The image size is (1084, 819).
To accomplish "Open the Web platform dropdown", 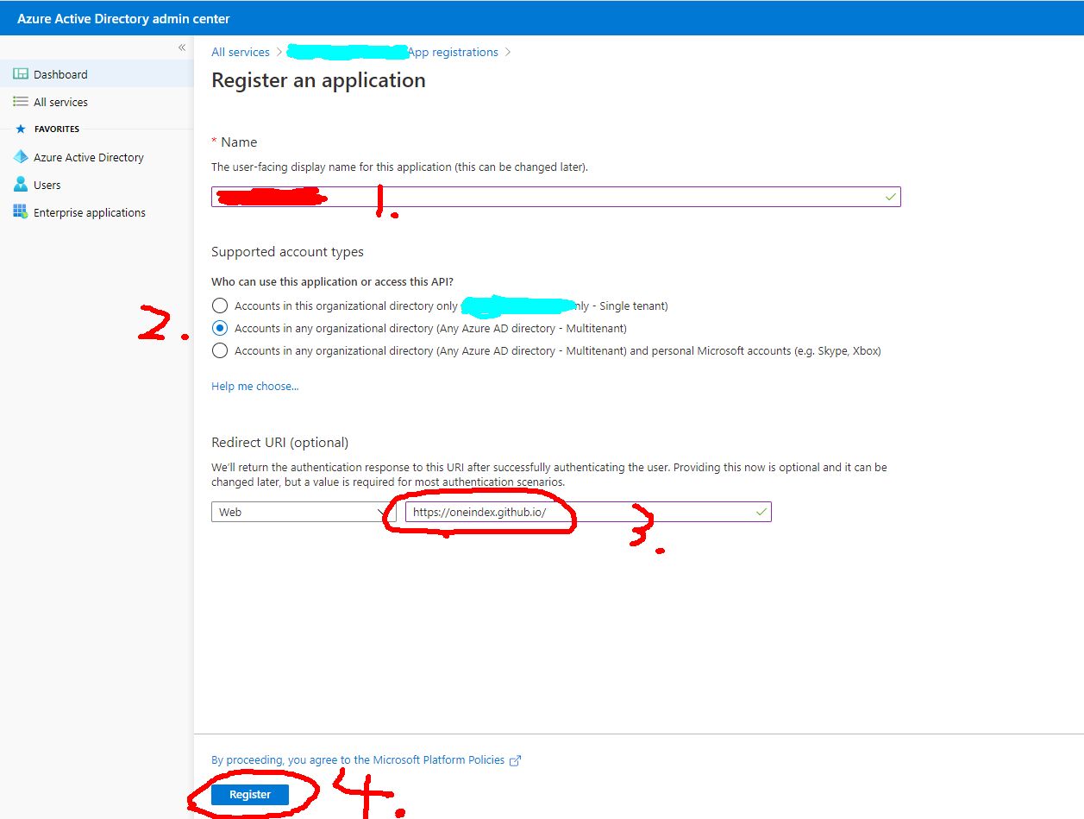I will pos(304,512).
